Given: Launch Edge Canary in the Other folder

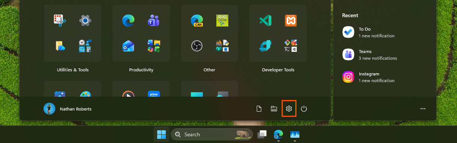Looking at the screenshot, I should click(197, 20).
